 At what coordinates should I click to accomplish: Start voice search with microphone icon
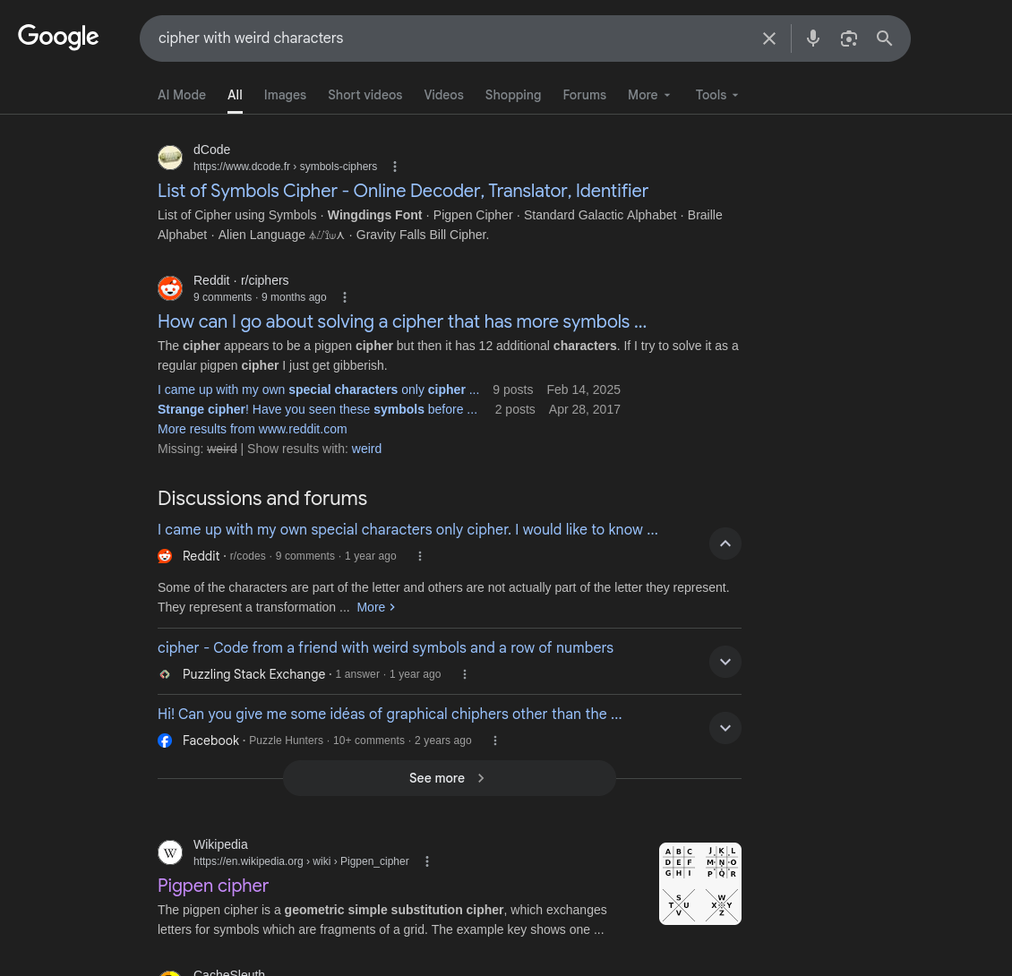pyautogui.click(x=812, y=39)
